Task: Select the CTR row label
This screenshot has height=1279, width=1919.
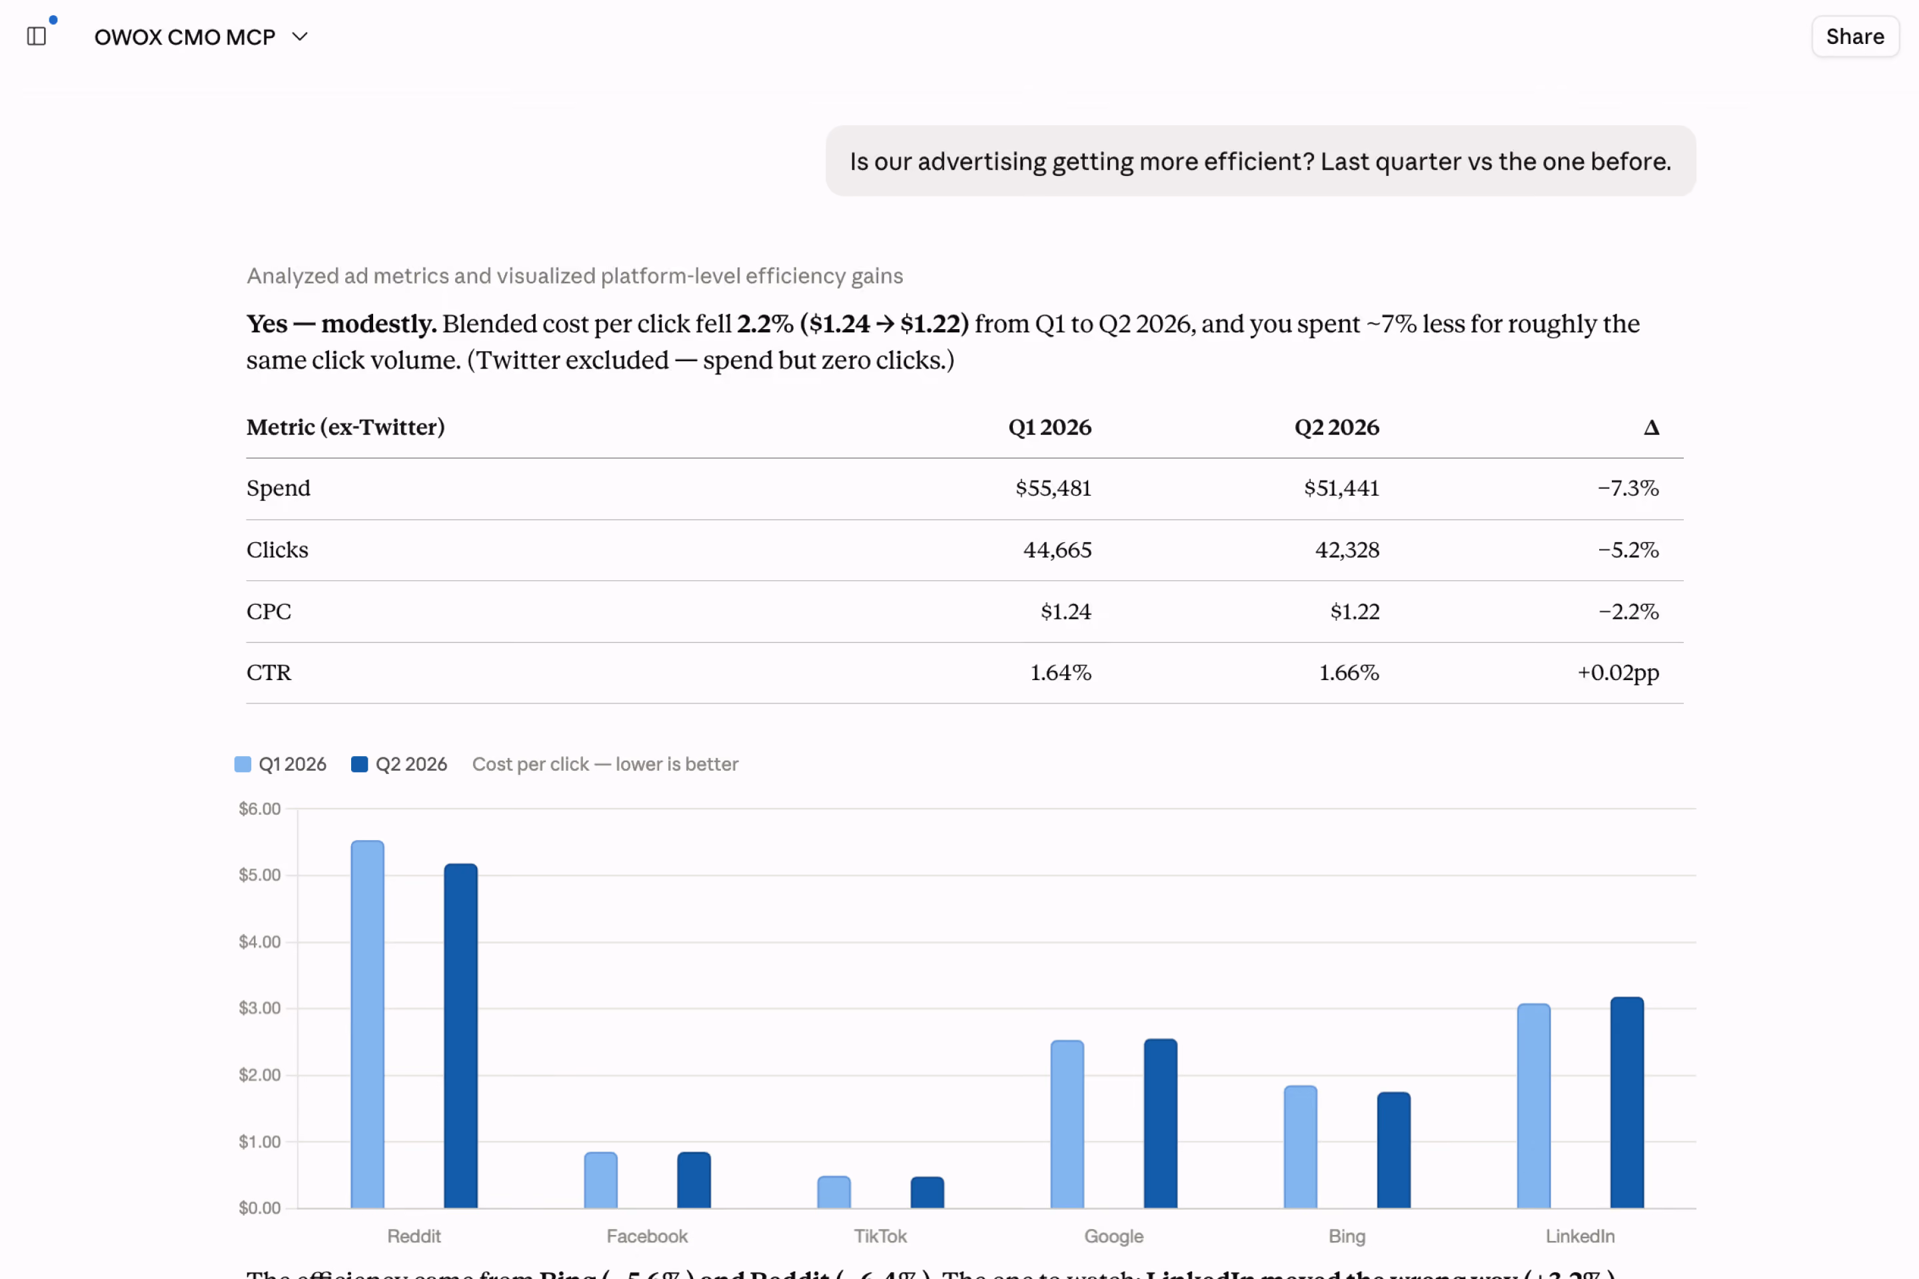Action: [269, 672]
